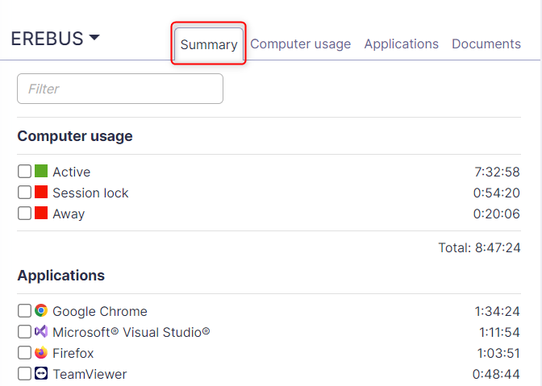Check the TeamViewer checkbox
Screen dimensions: 542x386
pyautogui.click(x=24, y=374)
